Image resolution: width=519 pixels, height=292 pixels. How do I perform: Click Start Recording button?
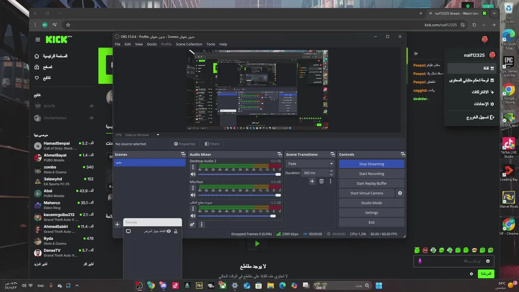(371, 174)
